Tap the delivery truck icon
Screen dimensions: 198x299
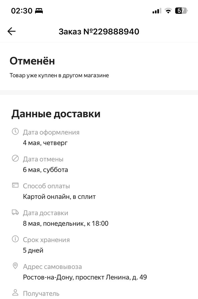tap(15, 212)
